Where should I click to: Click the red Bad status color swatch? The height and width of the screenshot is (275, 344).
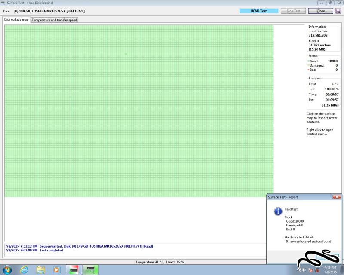(x=308, y=70)
